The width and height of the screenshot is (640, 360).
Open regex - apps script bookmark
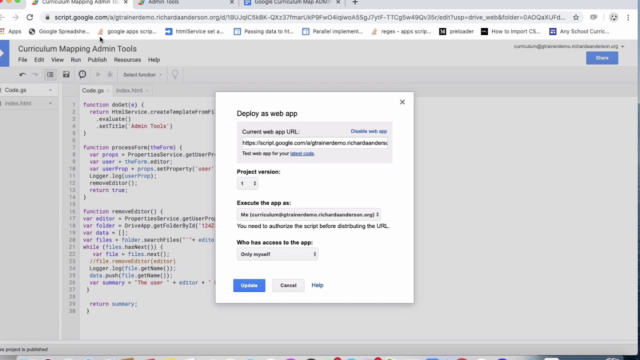(x=401, y=31)
